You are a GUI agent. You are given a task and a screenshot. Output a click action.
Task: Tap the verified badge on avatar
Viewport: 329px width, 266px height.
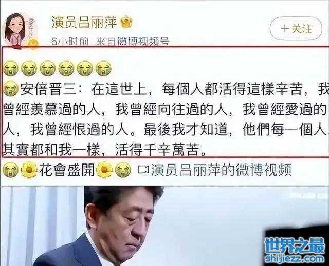coord(33,44)
